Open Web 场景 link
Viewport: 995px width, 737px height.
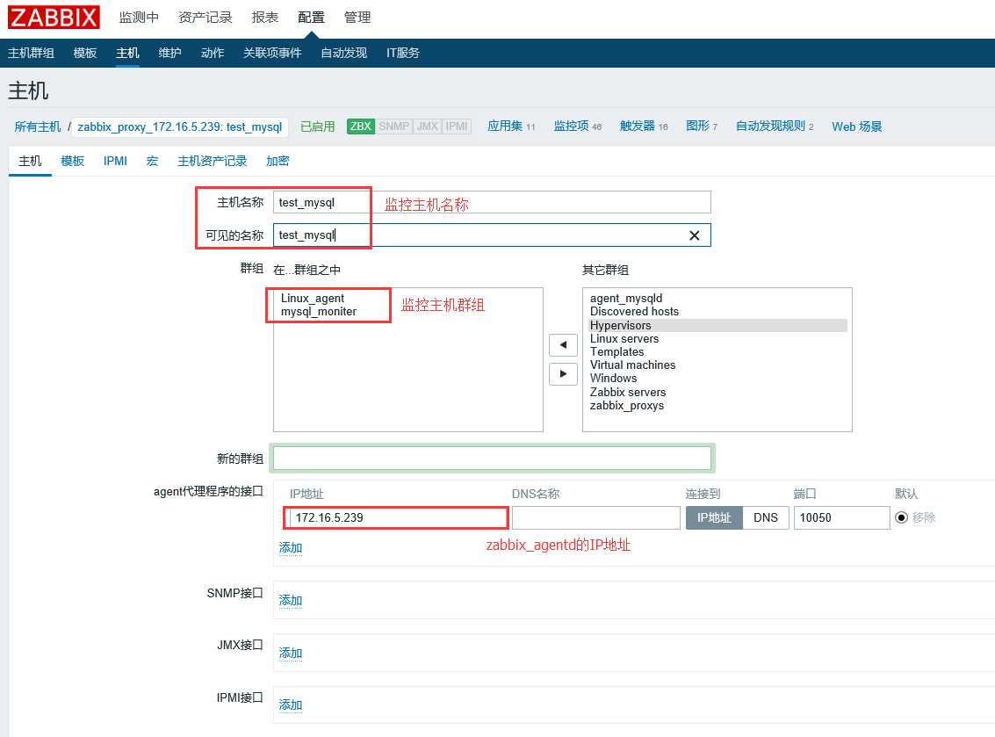(x=856, y=127)
